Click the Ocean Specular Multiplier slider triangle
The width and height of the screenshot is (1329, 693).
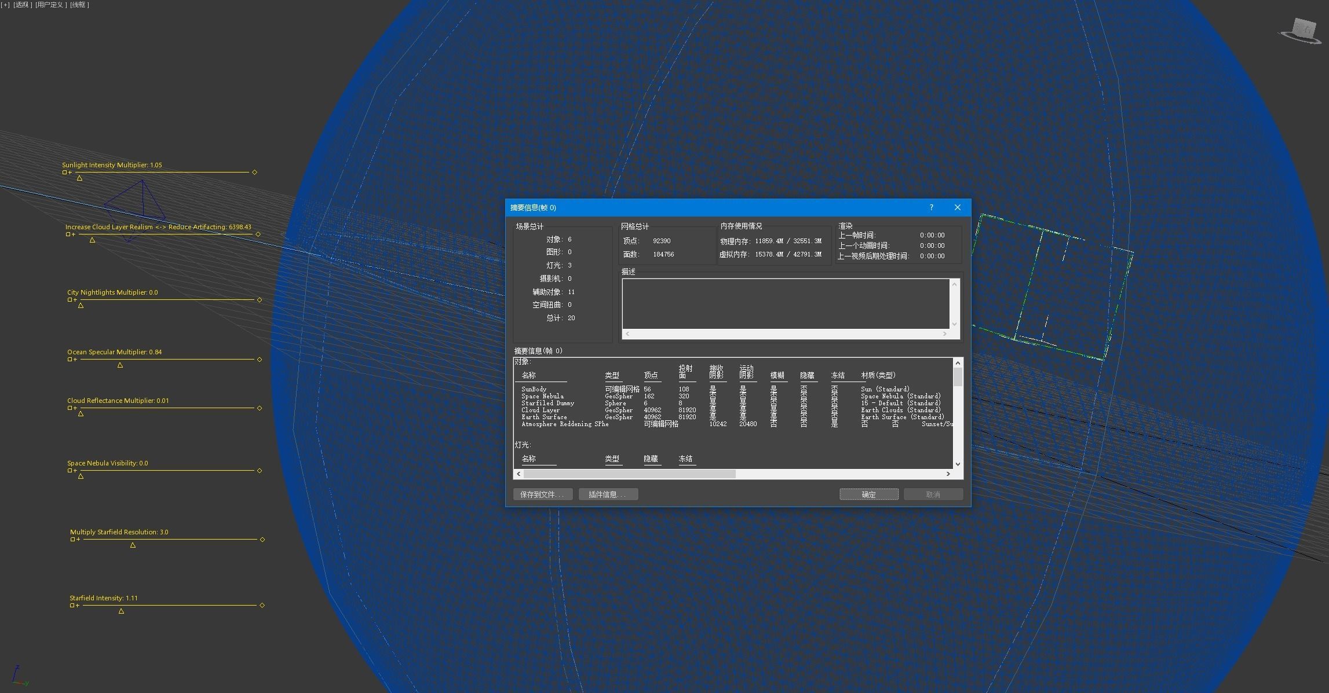[x=120, y=365]
